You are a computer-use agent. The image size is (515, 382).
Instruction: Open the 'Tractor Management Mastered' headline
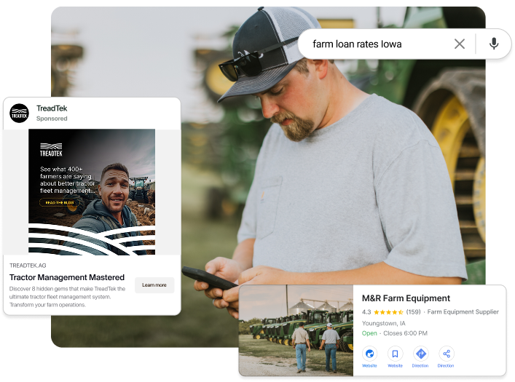[67, 277]
